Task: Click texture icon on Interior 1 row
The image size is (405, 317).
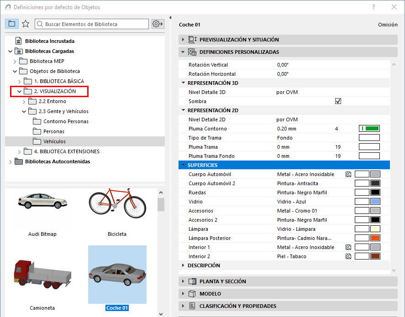Action: 348,247
